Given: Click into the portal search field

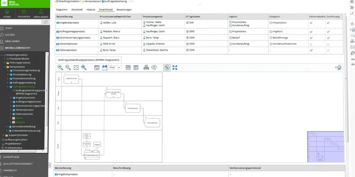Looking at the screenshot, I should [21, 22].
